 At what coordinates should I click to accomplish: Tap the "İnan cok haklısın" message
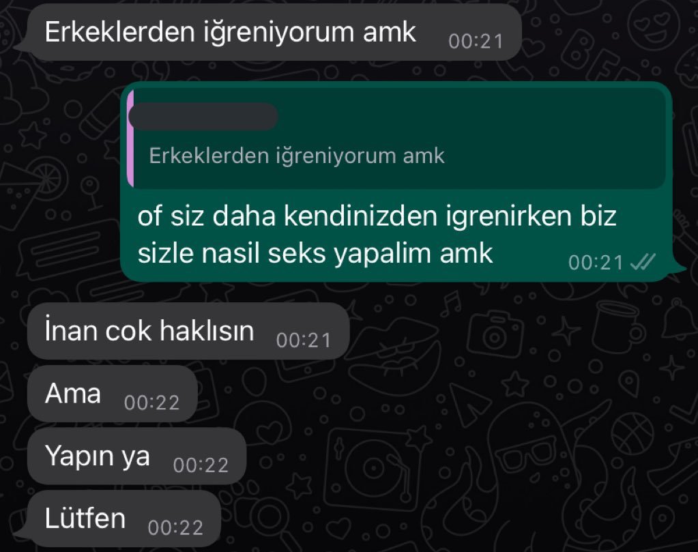click(x=188, y=331)
